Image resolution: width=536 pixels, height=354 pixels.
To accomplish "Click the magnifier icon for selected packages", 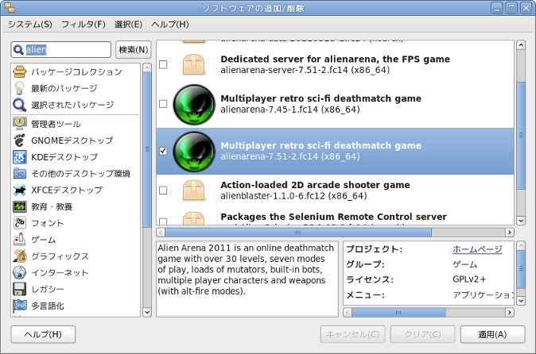I will point(20,105).
